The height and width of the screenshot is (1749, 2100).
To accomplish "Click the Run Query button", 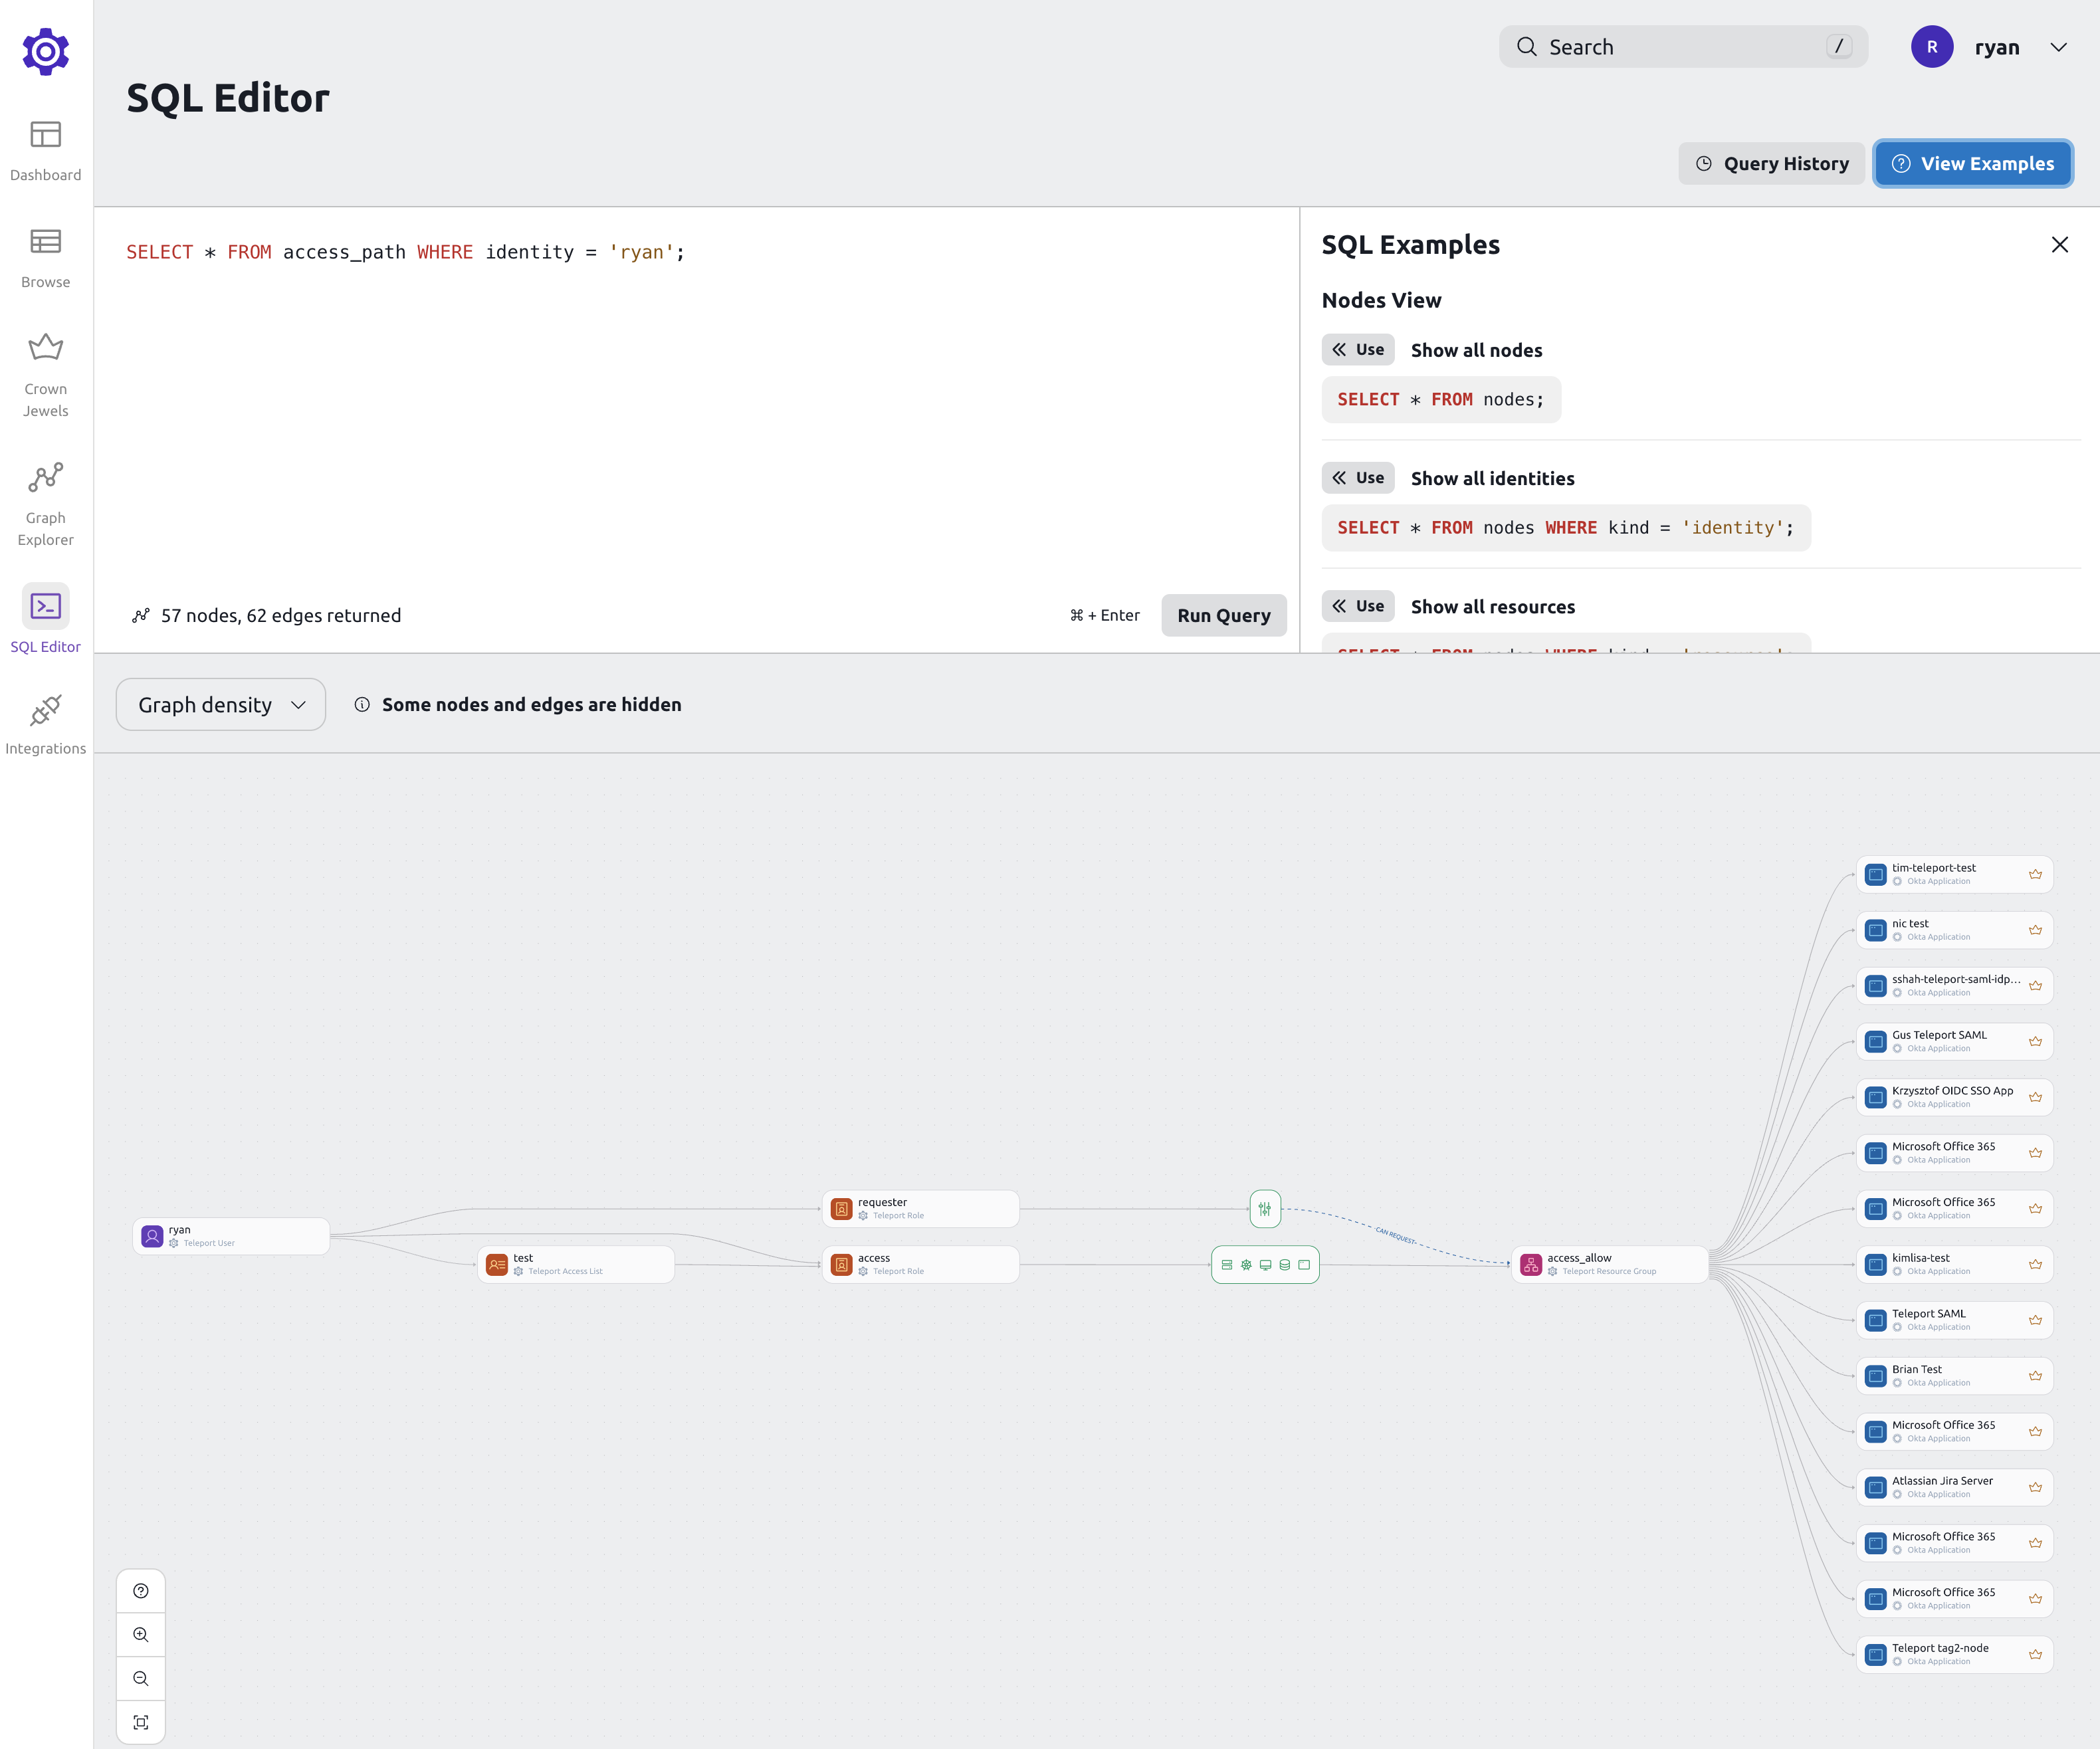I will 1223,614.
